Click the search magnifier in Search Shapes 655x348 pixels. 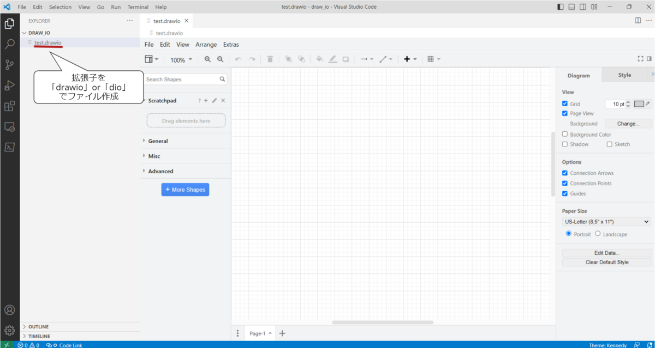click(x=222, y=80)
